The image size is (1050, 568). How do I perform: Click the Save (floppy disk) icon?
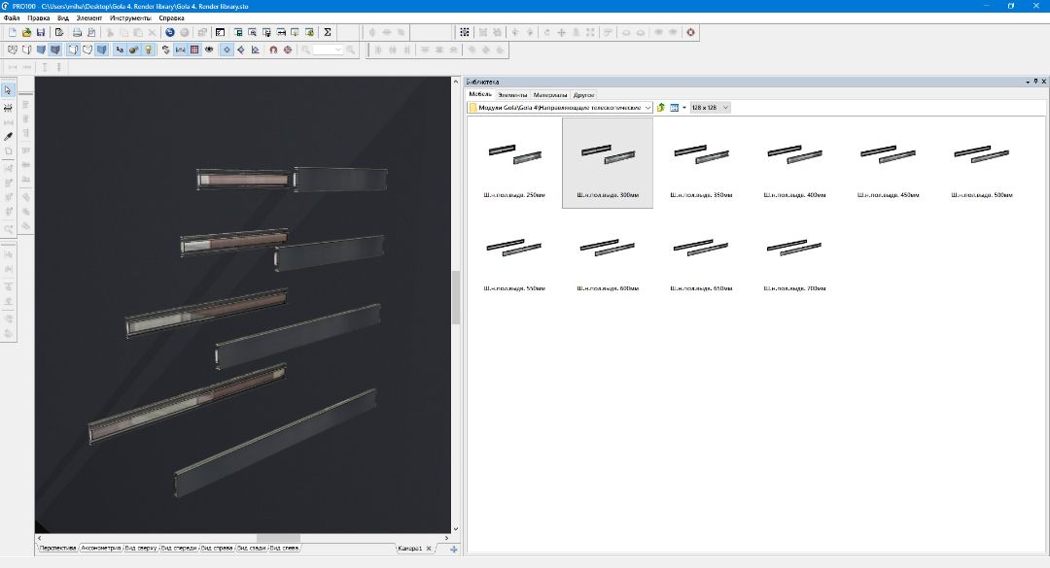click(x=41, y=32)
